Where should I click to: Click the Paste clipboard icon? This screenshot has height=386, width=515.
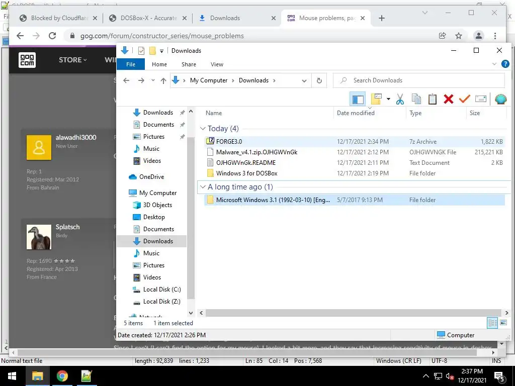coord(432,99)
